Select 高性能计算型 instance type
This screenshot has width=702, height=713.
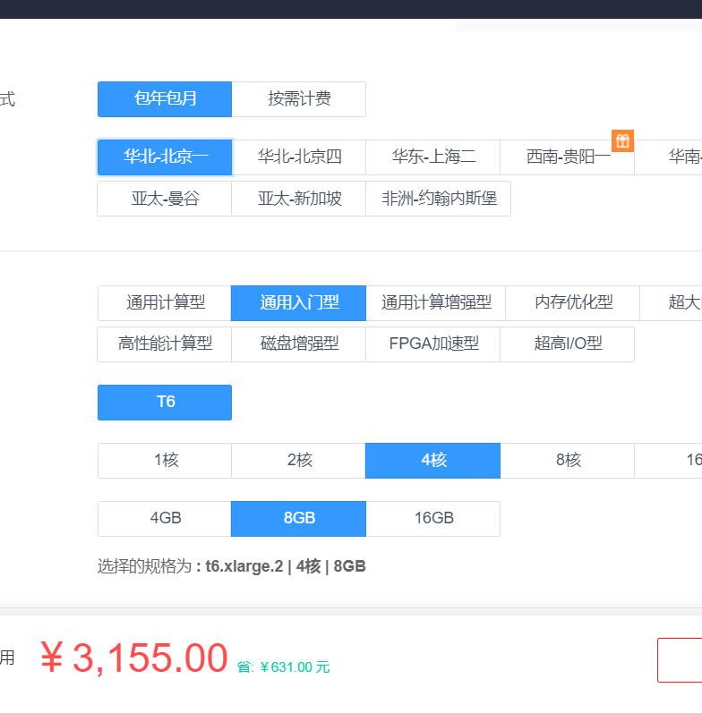(165, 344)
